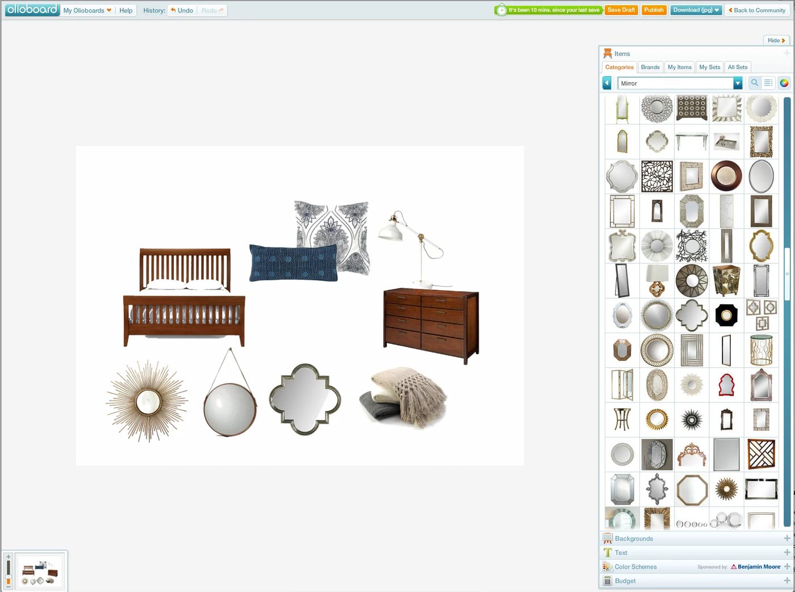Choose the black branch-framed mirror item
Image resolution: width=795 pixels, height=592 pixels.
pyautogui.click(x=692, y=246)
